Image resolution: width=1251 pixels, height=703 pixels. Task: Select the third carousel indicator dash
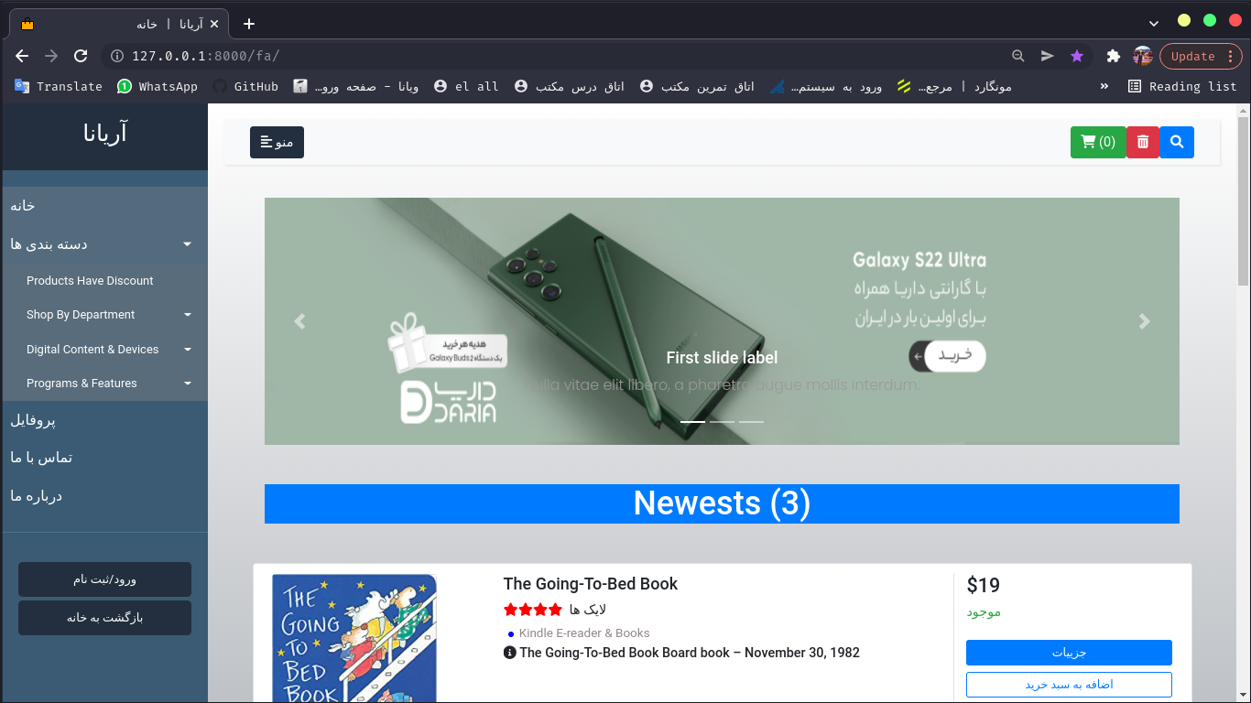coord(751,421)
